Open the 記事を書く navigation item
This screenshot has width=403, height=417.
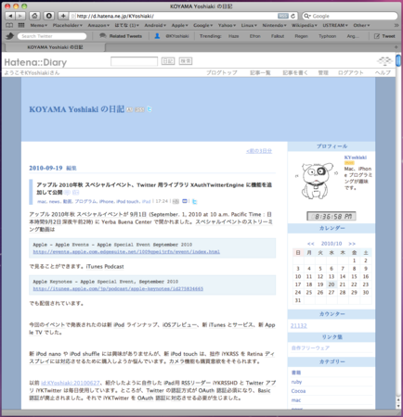coord(295,72)
